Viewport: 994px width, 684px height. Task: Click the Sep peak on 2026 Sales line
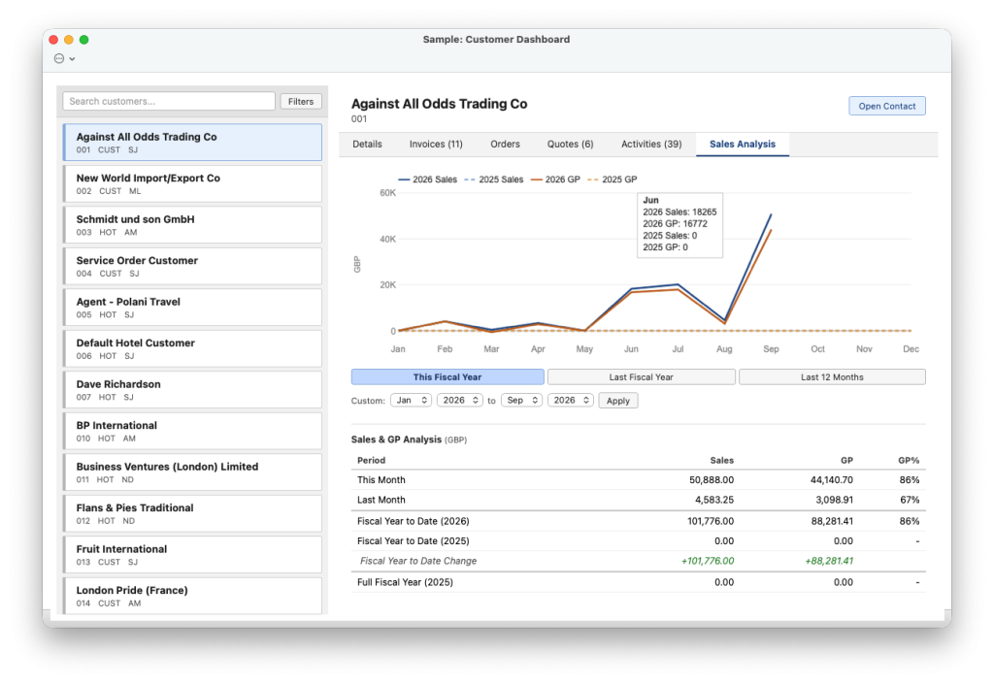[x=771, y=214]
